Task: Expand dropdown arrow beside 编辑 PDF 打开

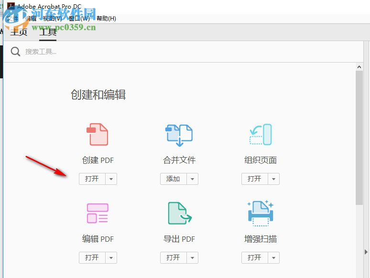Action: point(111,258)
